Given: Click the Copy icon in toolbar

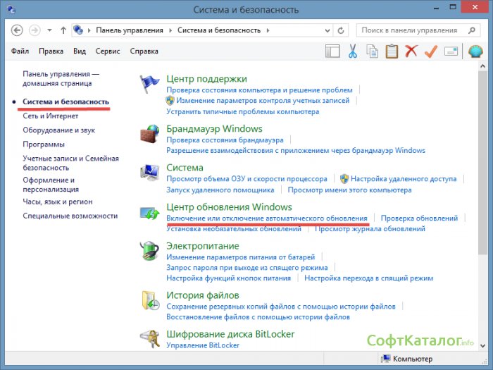Looking at the screenshot, I should (x=373, y=51).
